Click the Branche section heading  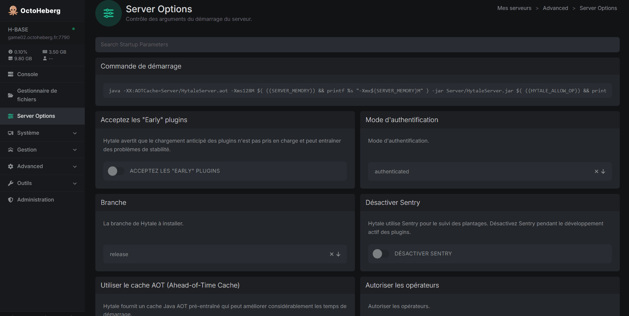113,203
